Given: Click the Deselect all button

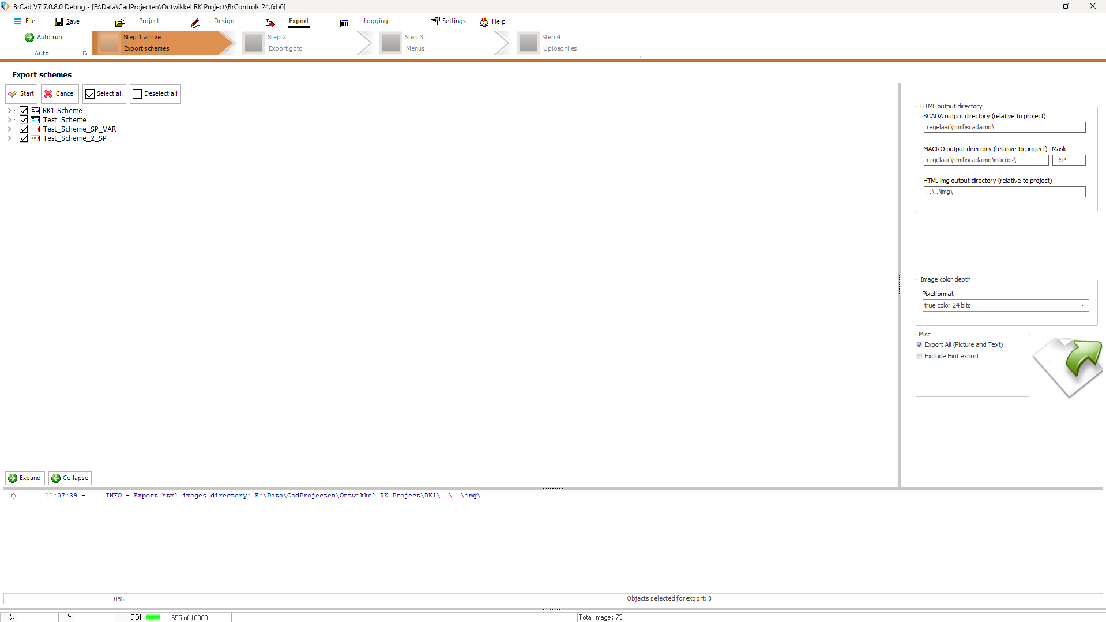Looking at the screenshot, I should click(155, 94).
